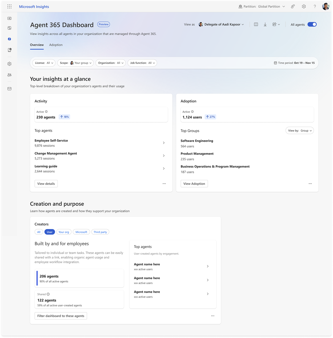Screen dimensions: 333x338
Task: Click the 122 agents shared stat
Action: click(79, 300)
